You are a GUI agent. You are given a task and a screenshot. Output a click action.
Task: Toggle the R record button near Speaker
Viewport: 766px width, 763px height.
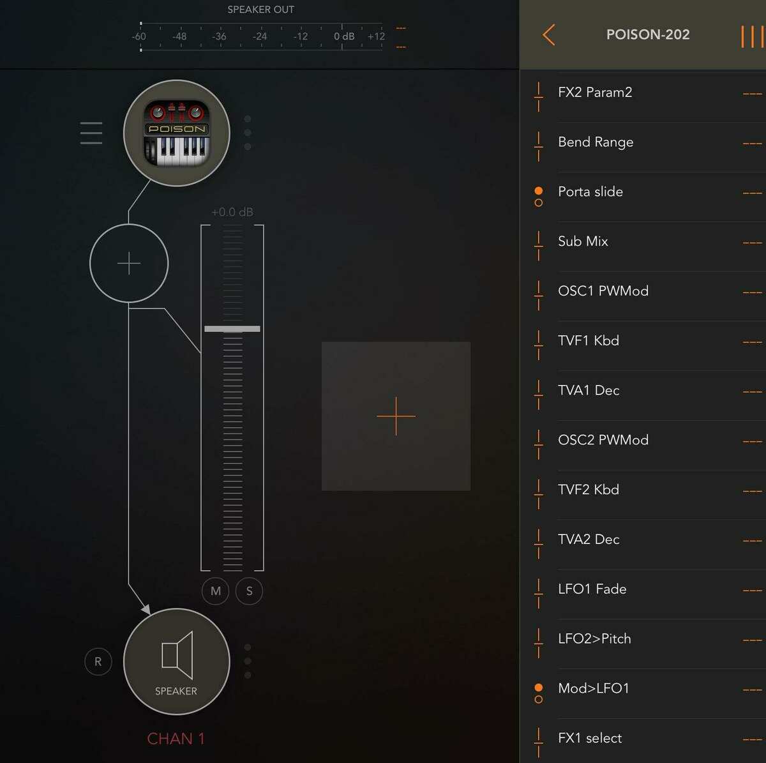pyautogui.click(x=98, y=661)
